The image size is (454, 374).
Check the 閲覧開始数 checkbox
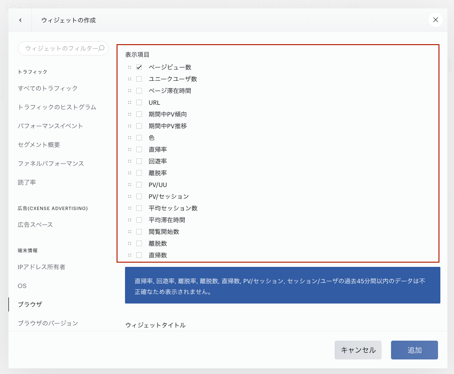tap(139, 232)
